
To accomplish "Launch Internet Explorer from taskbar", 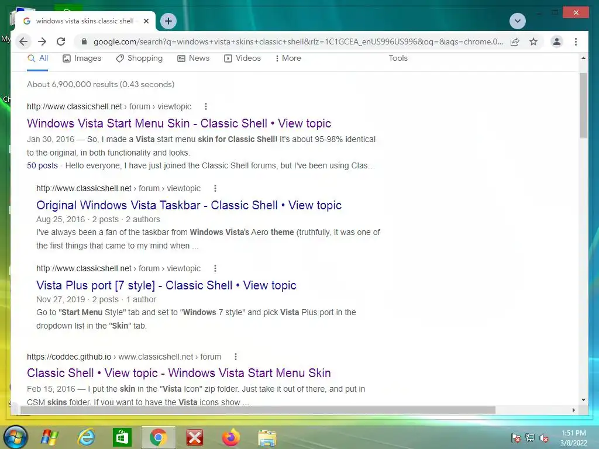I will pyautogui.click(x=86, y=437).
